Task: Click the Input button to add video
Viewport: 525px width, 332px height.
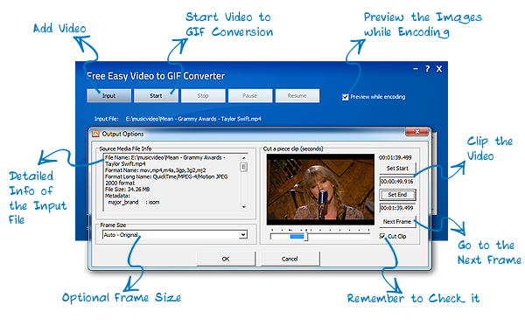Action: [108, 95]
